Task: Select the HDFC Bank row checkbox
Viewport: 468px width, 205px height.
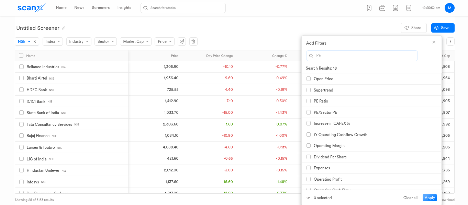Action: click(x=21, y=90)
